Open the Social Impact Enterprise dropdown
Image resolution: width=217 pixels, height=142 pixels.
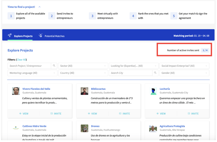pyautogui.click(x=184, y=66)
